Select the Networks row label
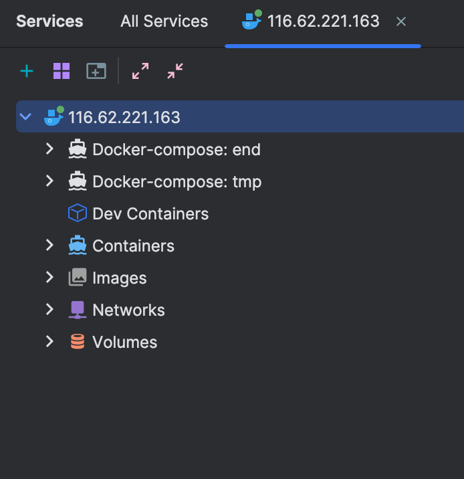Screen dimensions: 464x479 [128, 310]
